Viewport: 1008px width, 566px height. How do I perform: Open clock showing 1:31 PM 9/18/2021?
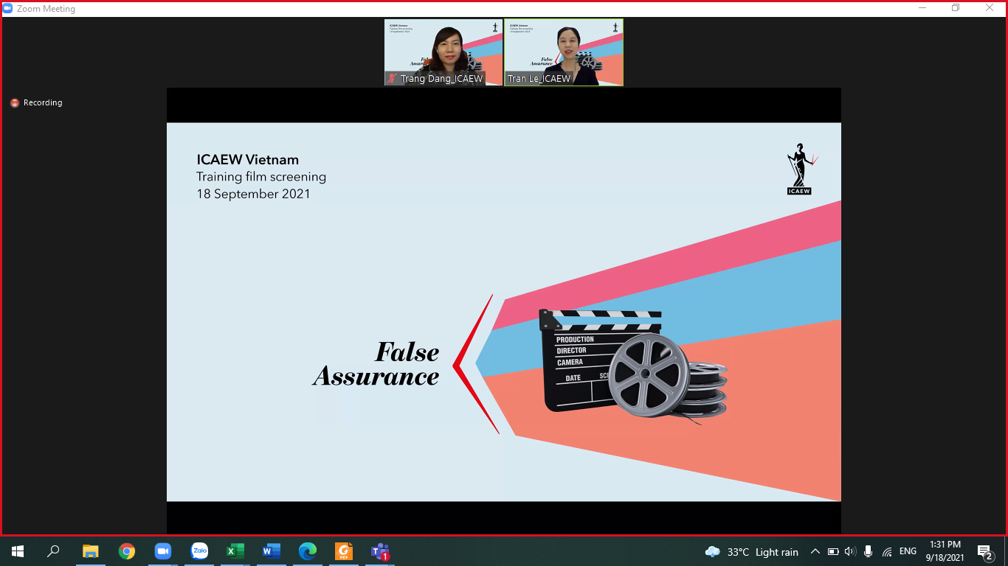pos(945,551)
